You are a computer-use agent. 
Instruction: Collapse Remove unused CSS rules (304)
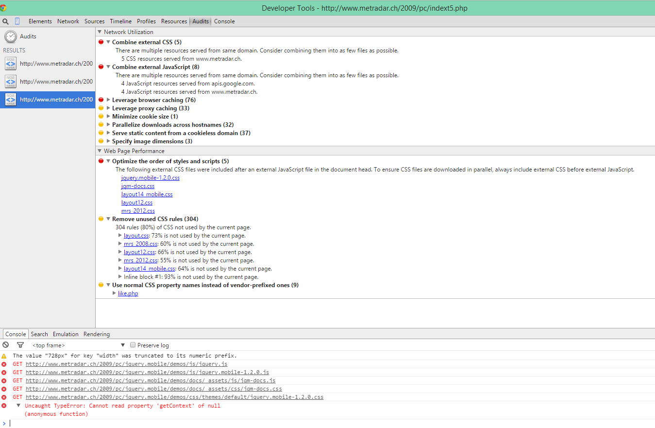coord(109,219)
